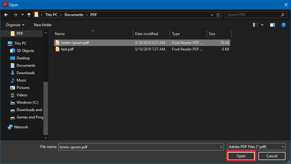Select PDF in the address breadcrumb
The image size is (291, 164).
pos(94,15)
